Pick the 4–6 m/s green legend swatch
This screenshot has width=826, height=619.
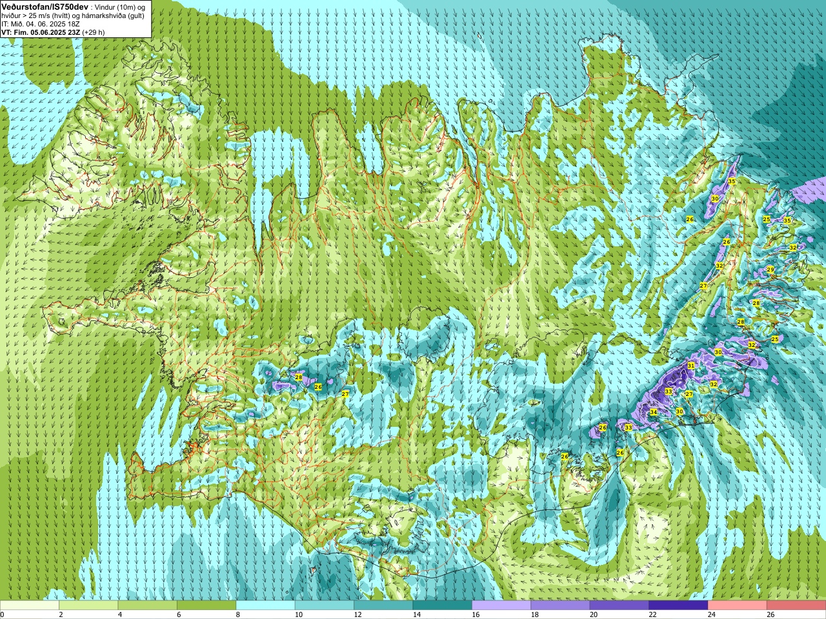(x=147, y=605)
